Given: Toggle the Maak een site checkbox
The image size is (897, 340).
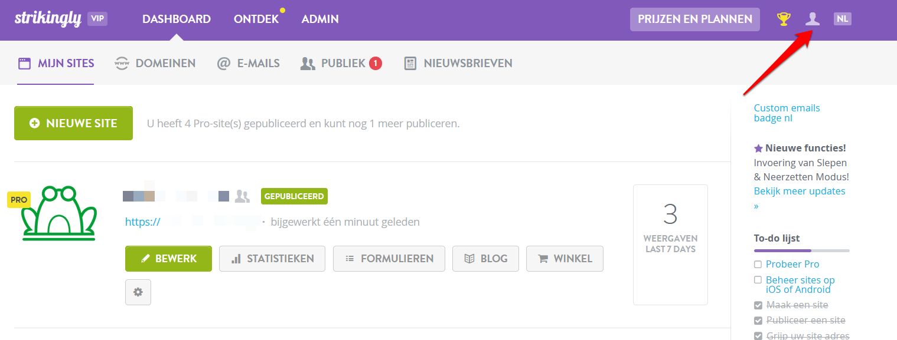Looking at the screenshot, I should [x=758, y=305].
